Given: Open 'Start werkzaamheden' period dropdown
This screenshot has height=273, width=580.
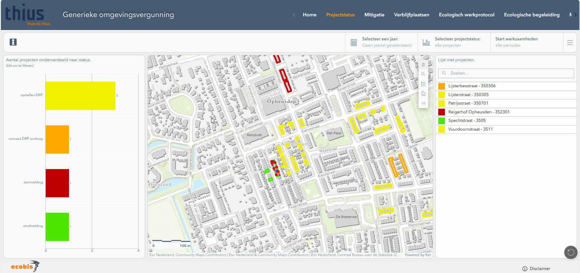Looking at the screenshot, I should (527, 42).
